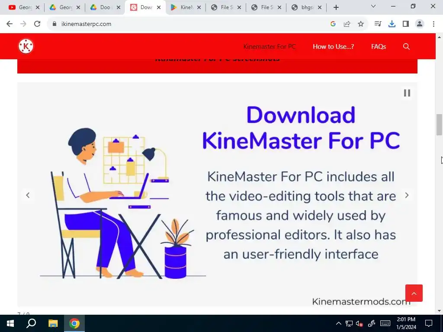Click scrollbar up arrow

coord(439,37)
